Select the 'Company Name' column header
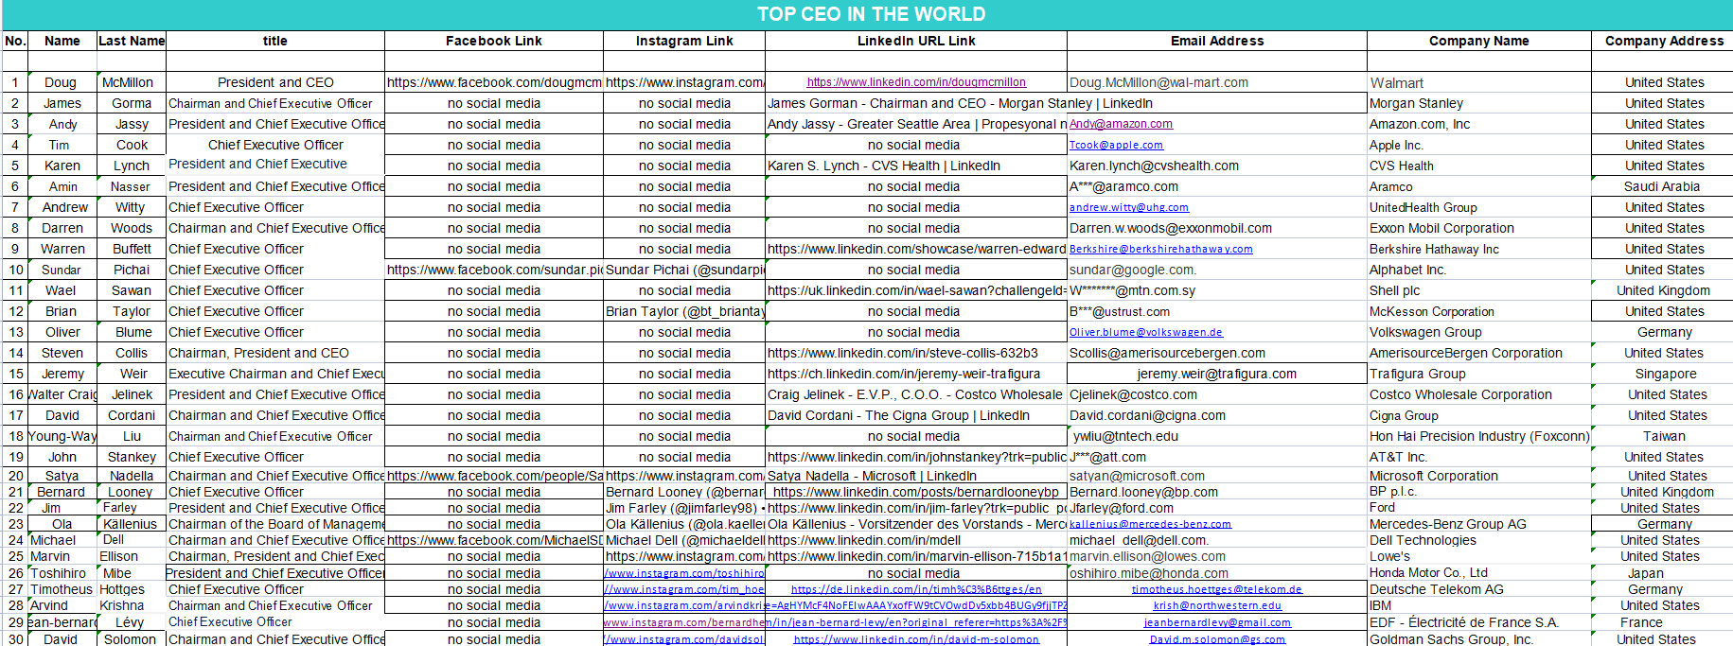This screenshot has height=646, width=1733. [1479, 41]
